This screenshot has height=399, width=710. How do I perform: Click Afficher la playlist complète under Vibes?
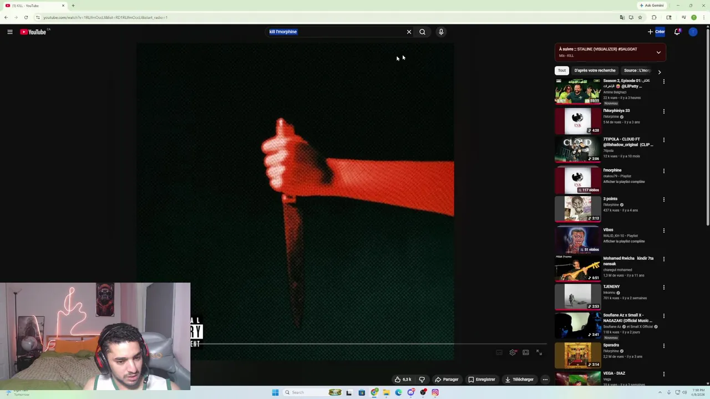(x=624, y=242)
